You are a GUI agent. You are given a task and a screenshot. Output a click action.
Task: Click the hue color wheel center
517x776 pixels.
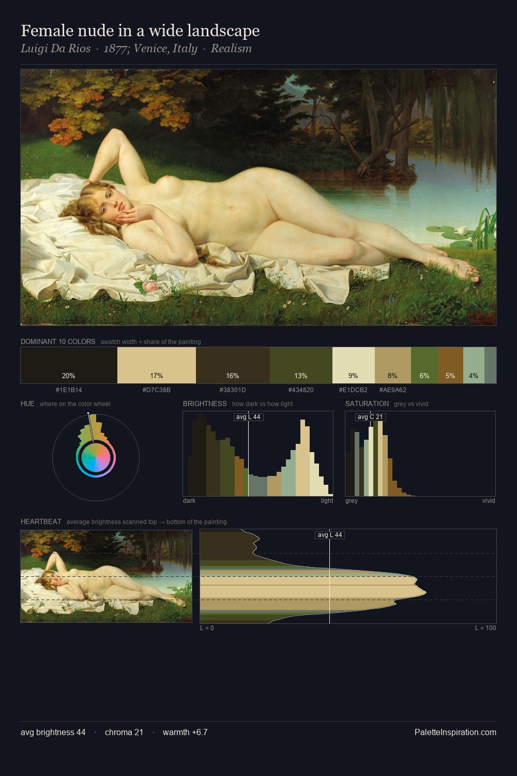[96, 457]
